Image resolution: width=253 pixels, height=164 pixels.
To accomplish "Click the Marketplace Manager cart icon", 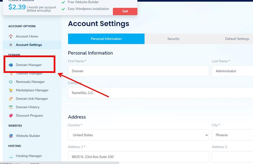I will 11,90.
